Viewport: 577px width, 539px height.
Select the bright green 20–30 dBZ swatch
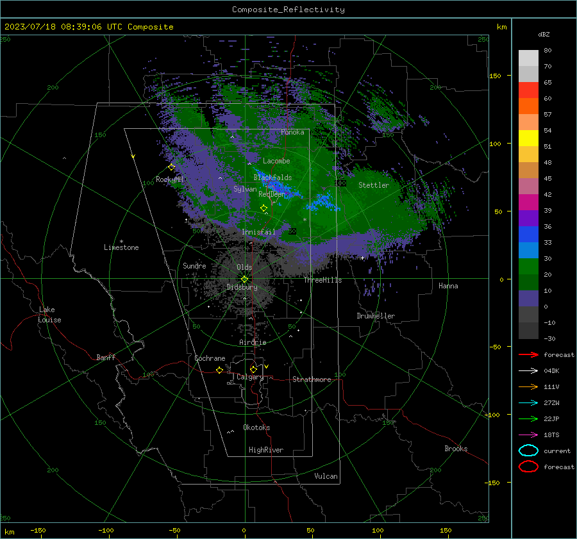528,267
